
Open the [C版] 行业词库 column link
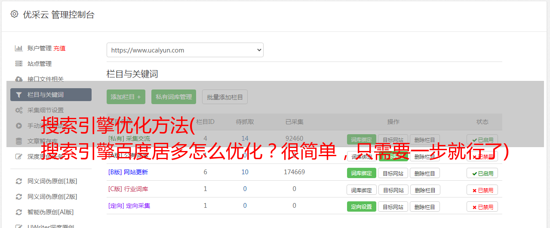(128, 189)
